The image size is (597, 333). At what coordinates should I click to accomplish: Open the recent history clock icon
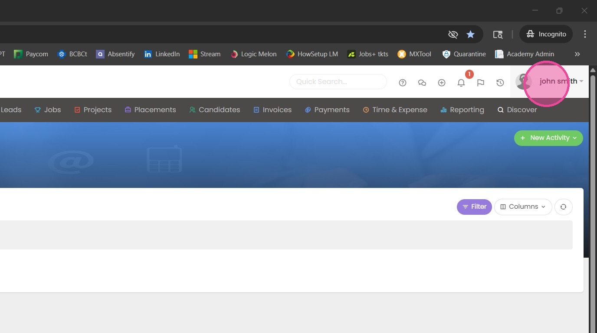500,83
